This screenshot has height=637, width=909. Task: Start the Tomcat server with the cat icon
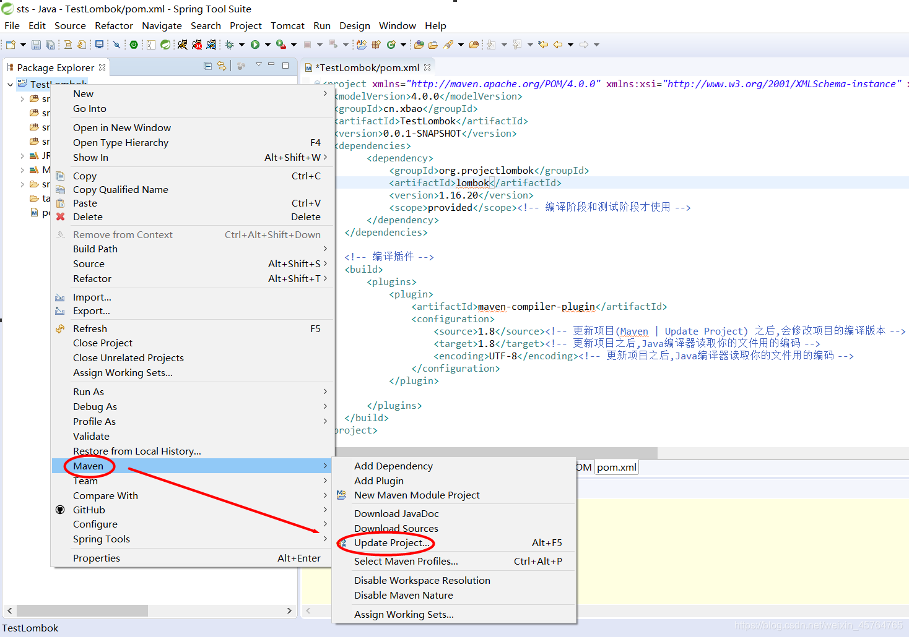click(183, 44)
